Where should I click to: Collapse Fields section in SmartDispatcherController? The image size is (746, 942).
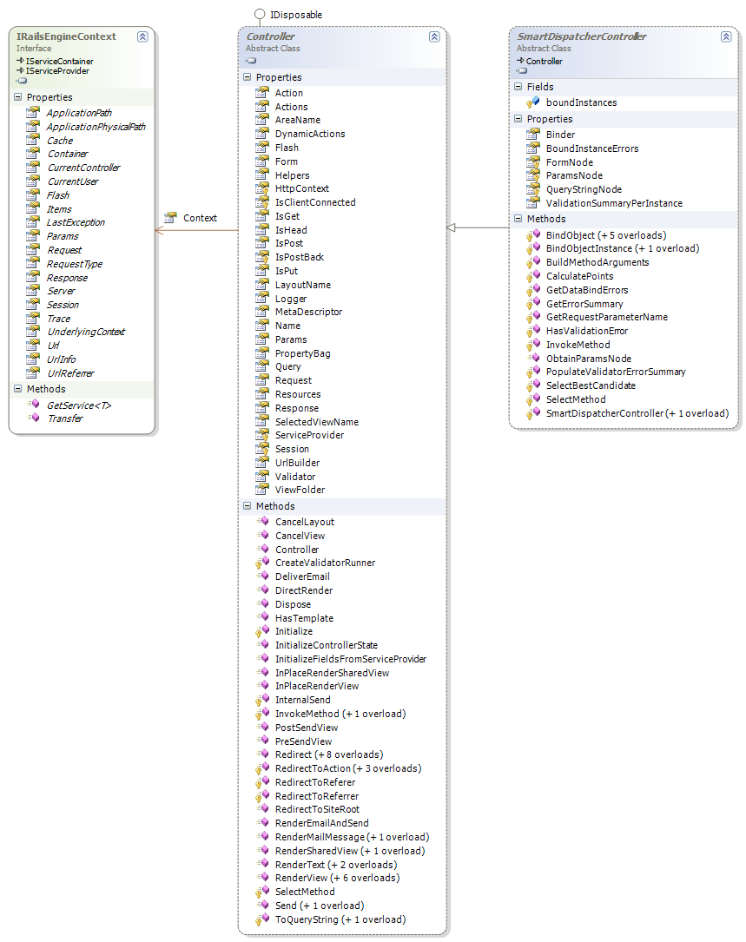(x=518, y=87)
